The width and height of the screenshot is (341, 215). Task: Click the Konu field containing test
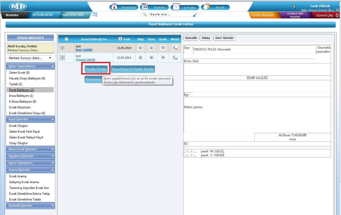click(254, 61)
